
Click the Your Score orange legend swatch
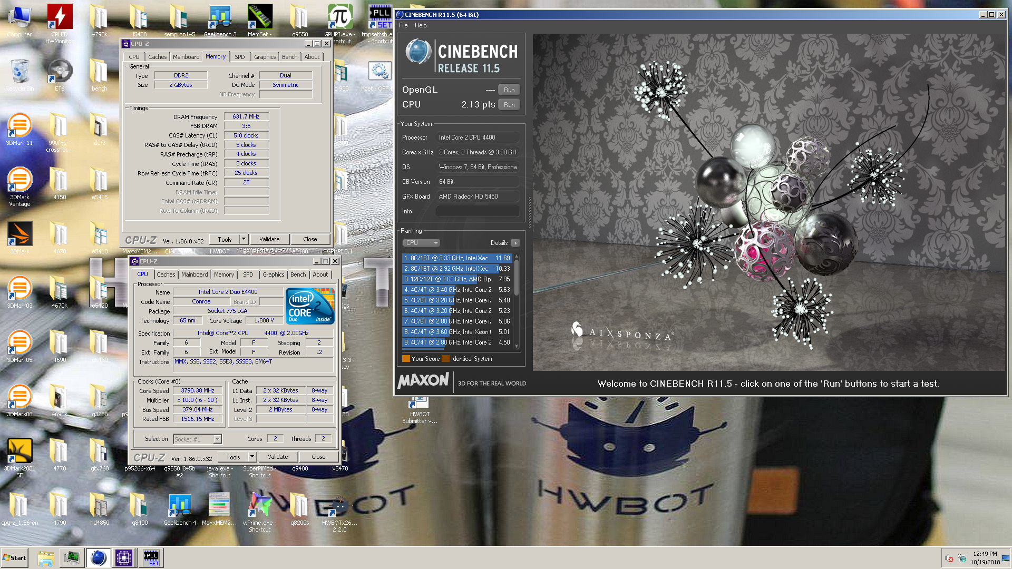tap(406, 359)
